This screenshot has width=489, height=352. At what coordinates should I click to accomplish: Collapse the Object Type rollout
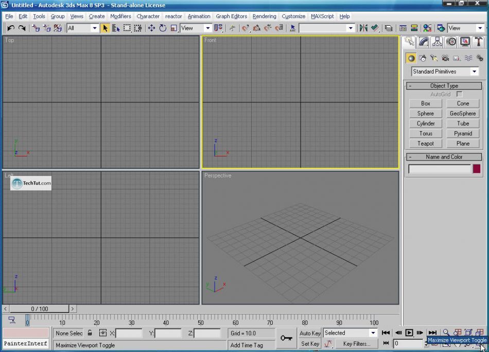pos(410,86)
